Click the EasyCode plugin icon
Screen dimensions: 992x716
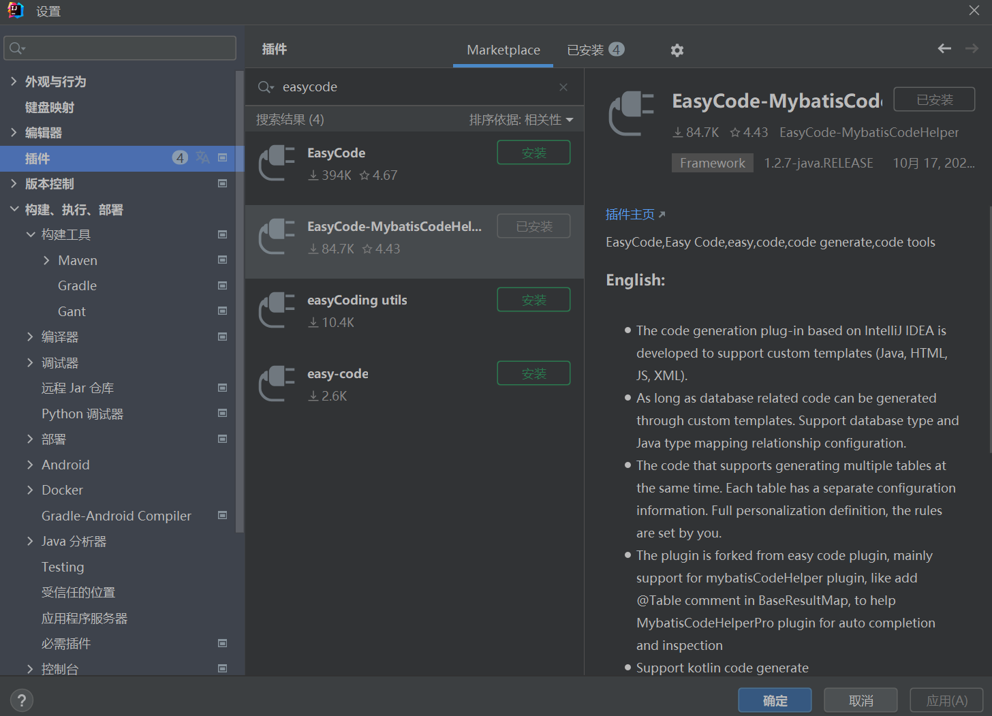[x=277, y=164]
